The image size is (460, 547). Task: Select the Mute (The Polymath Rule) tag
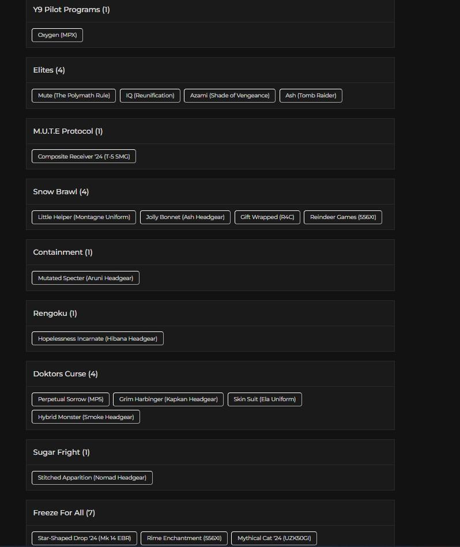point(74,96)
